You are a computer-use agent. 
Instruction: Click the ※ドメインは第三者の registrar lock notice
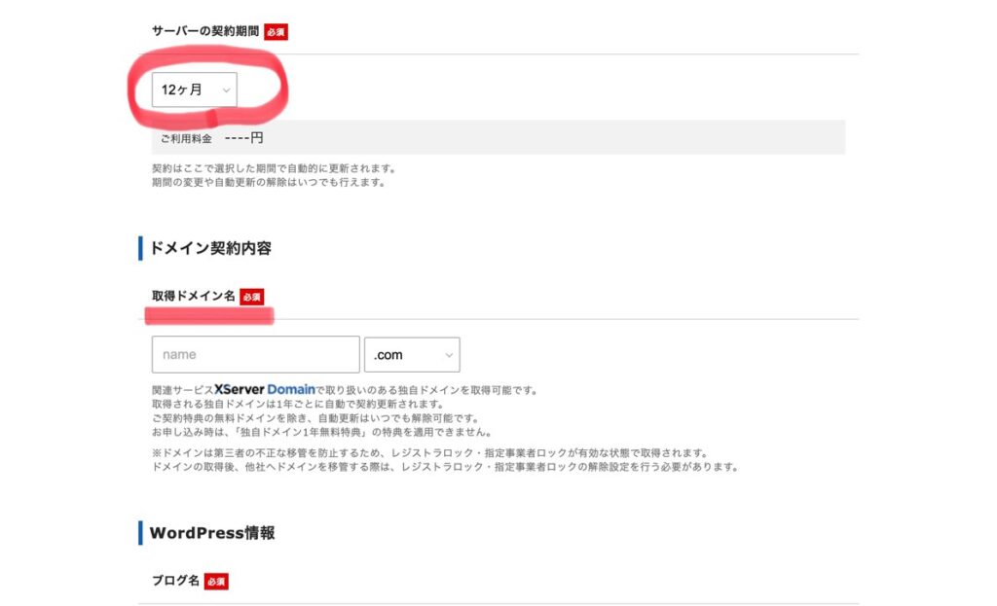(x=429, y=453)
